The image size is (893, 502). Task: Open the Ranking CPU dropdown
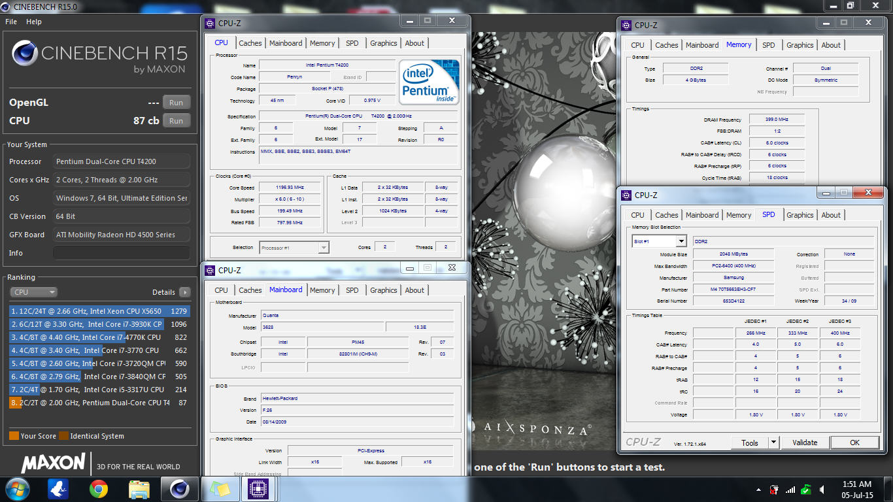pyautogui.click(x=33, y=292)
